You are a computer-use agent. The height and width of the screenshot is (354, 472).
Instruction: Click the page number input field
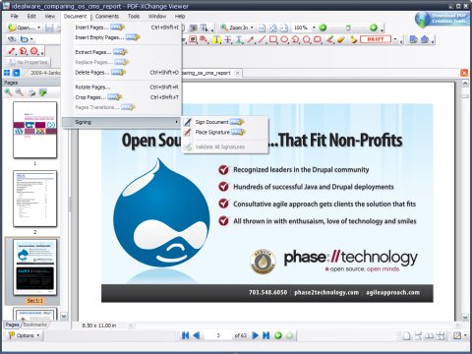pyautogui.click(x=217, y=335)
